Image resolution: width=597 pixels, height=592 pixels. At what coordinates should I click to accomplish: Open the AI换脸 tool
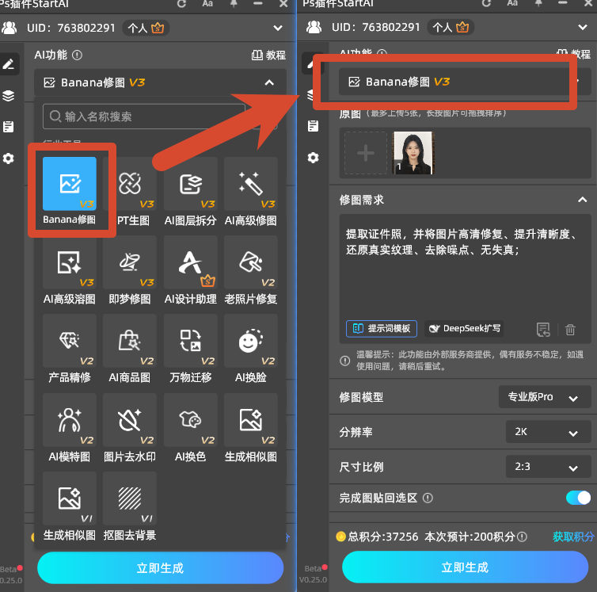251,341
